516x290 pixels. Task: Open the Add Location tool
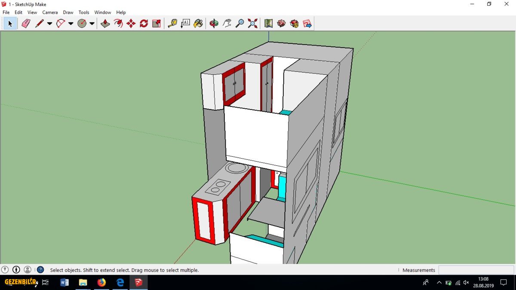tap(269, 24)
